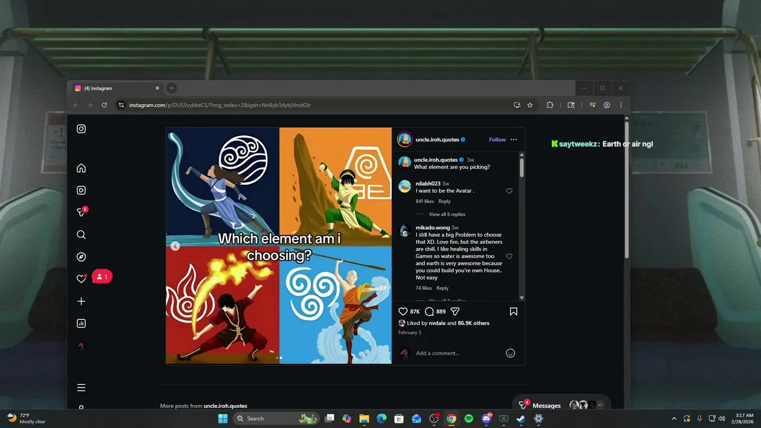
Task: Create a new post plus icon
Action: point(81,301)
